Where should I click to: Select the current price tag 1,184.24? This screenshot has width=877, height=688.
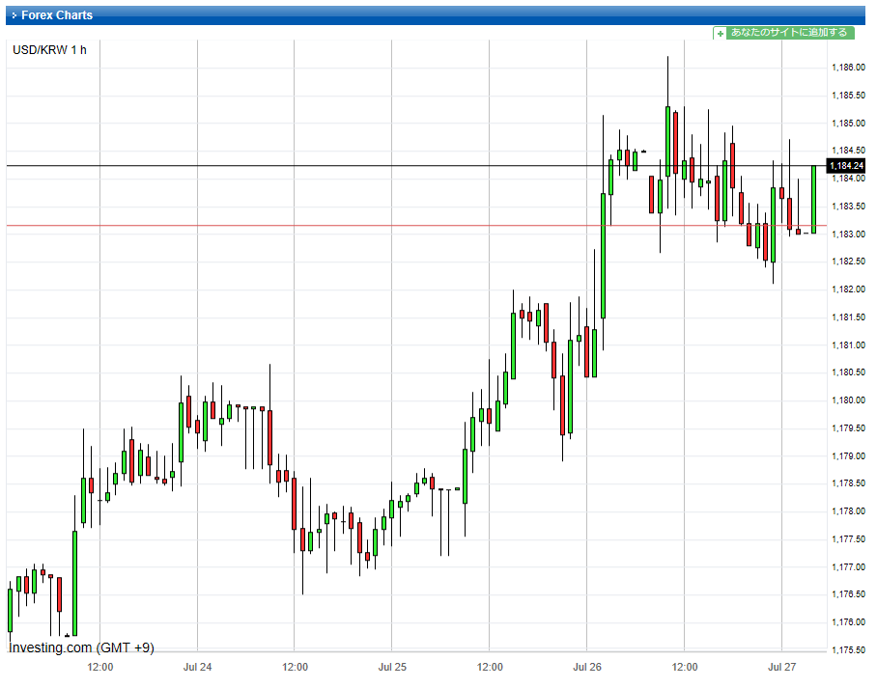(x=845, y=166)
